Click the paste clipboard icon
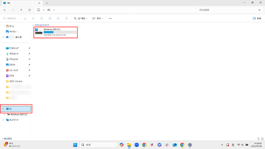Image resolution: width=265 pixels, height=149 pixels. 42,18
